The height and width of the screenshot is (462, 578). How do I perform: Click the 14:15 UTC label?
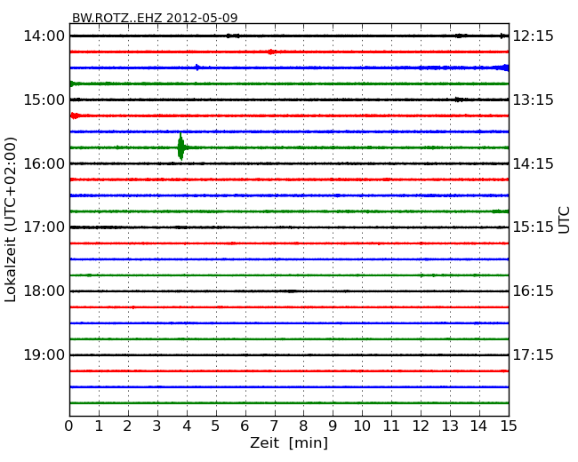pos(534,163)
